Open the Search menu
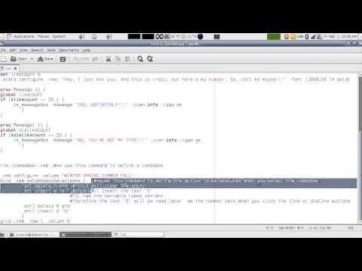The height and width of the screenshot is (271, 362). click(x=37, y=50)
